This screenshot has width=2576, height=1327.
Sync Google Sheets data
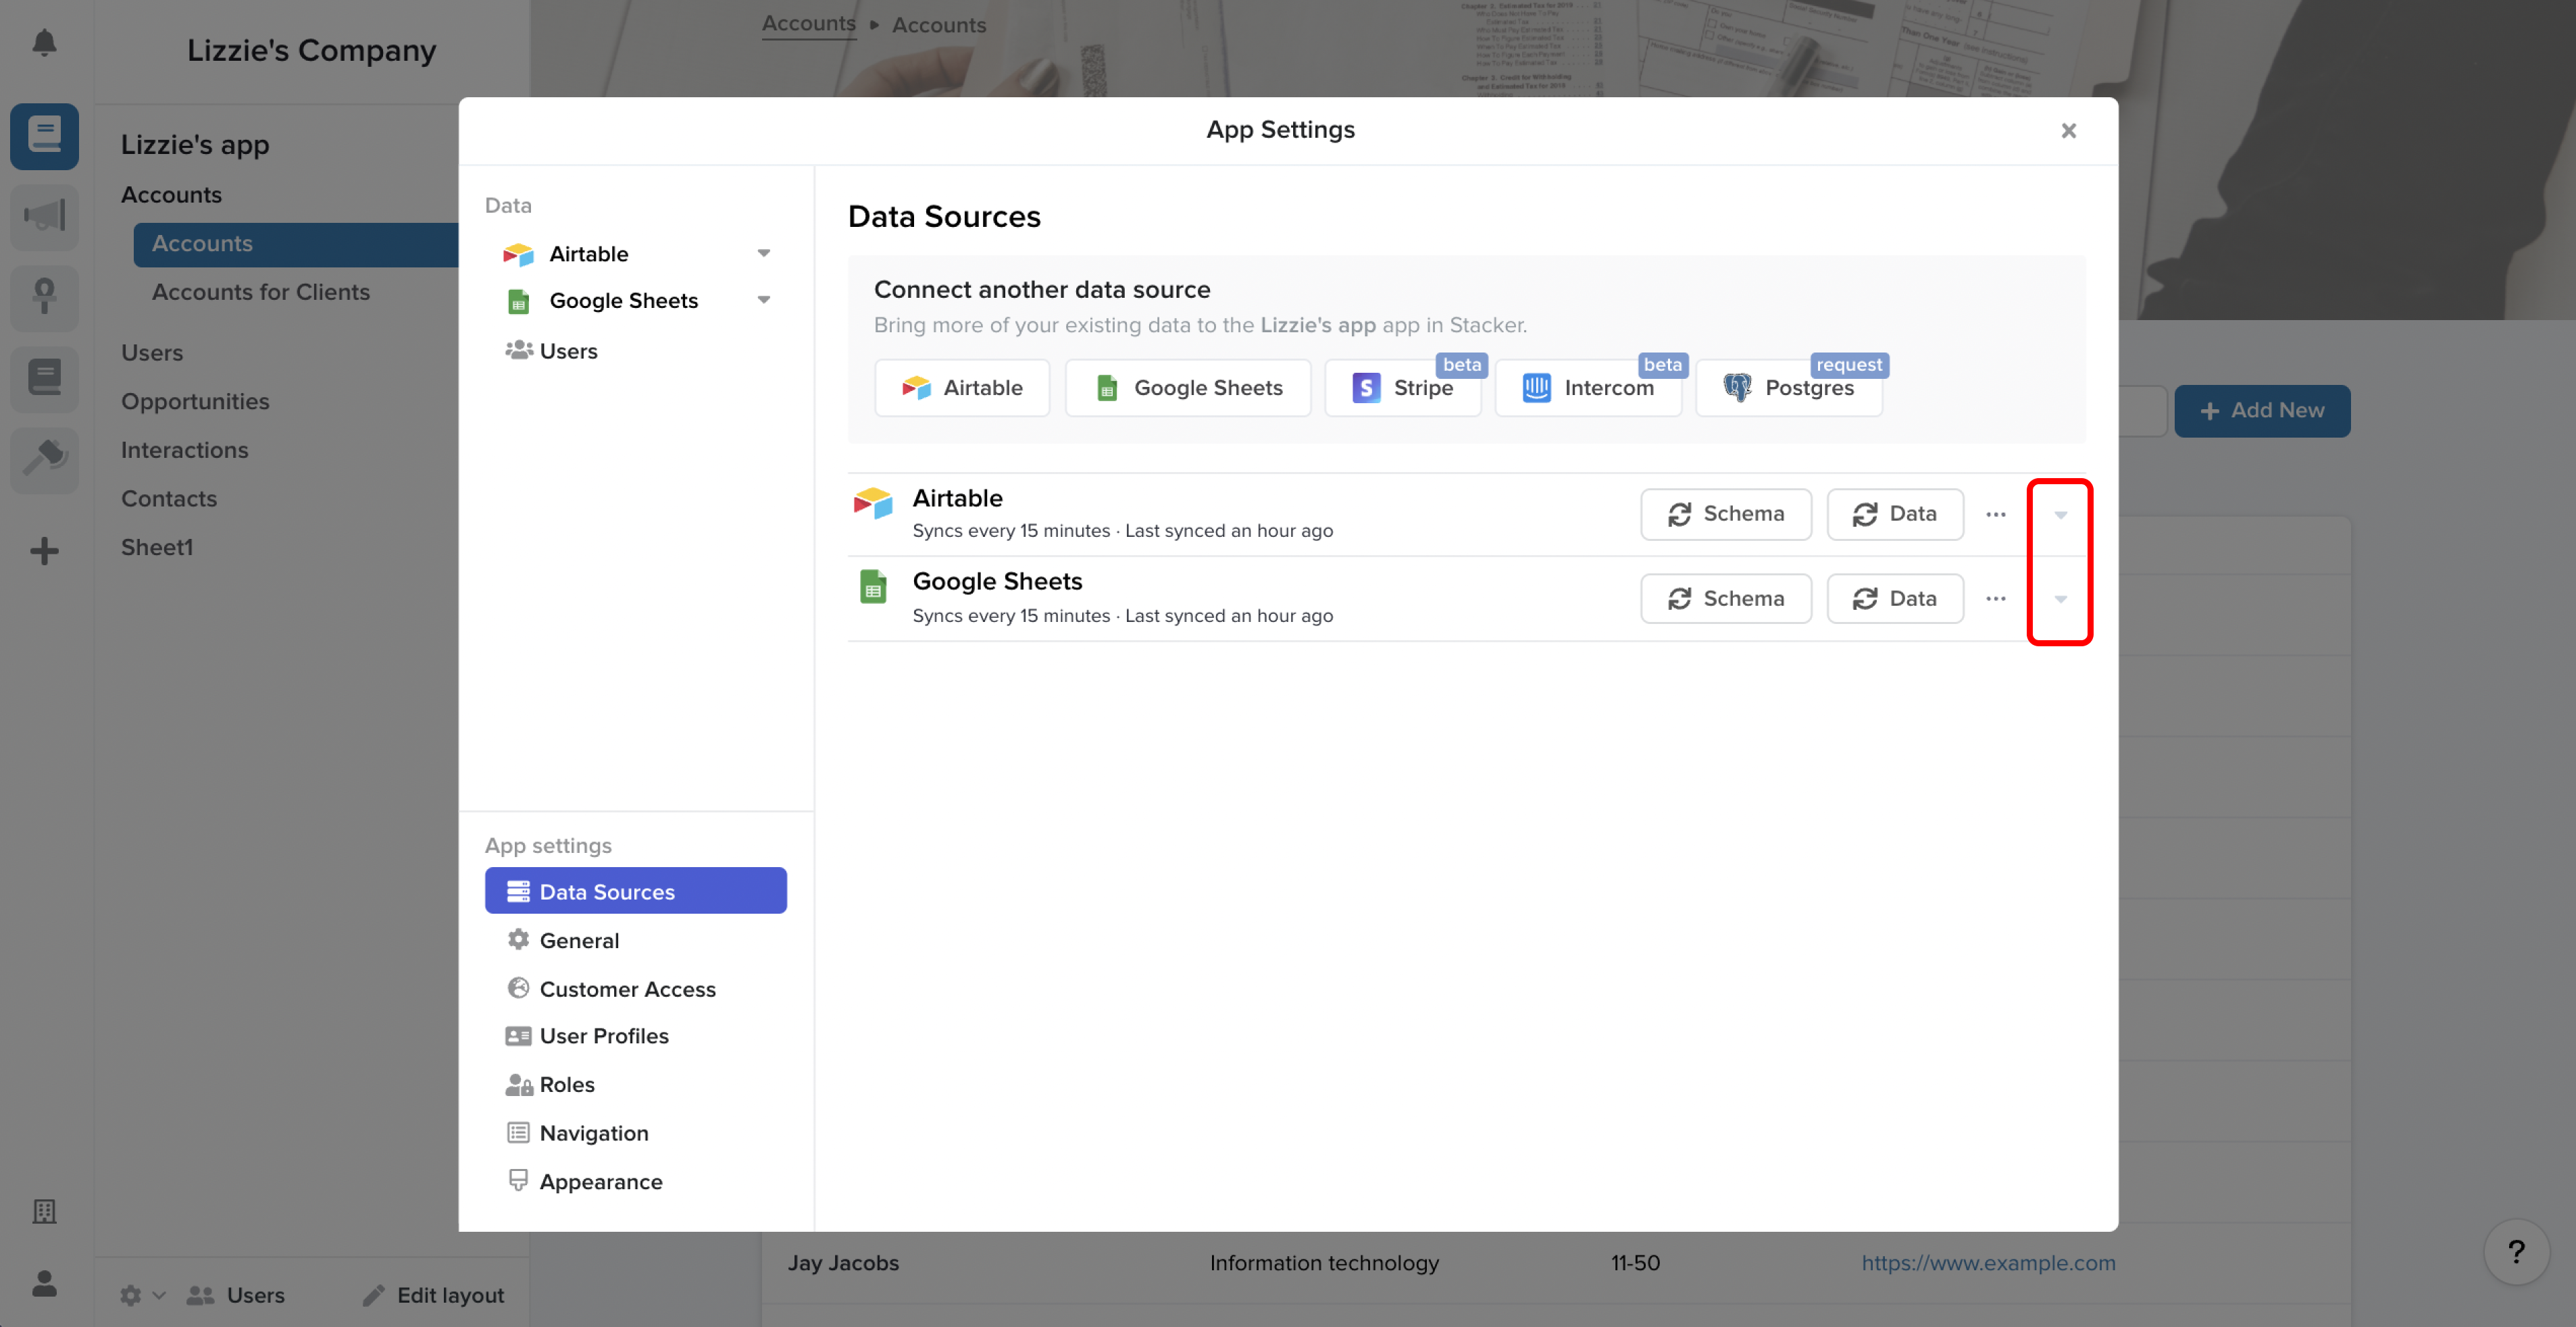click(1895, 598)
